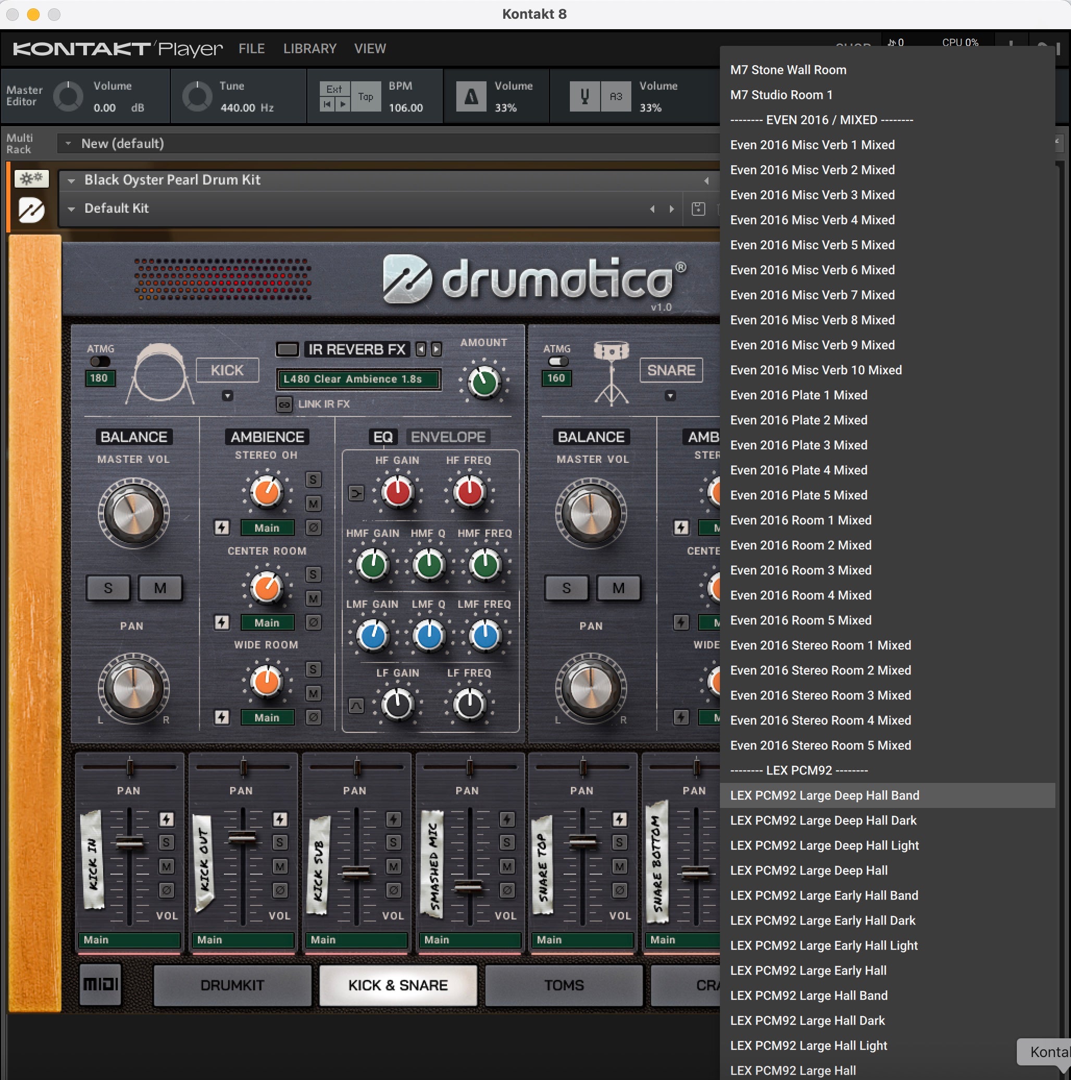Go to next snapshot of Default Kit

pos(671,208)
